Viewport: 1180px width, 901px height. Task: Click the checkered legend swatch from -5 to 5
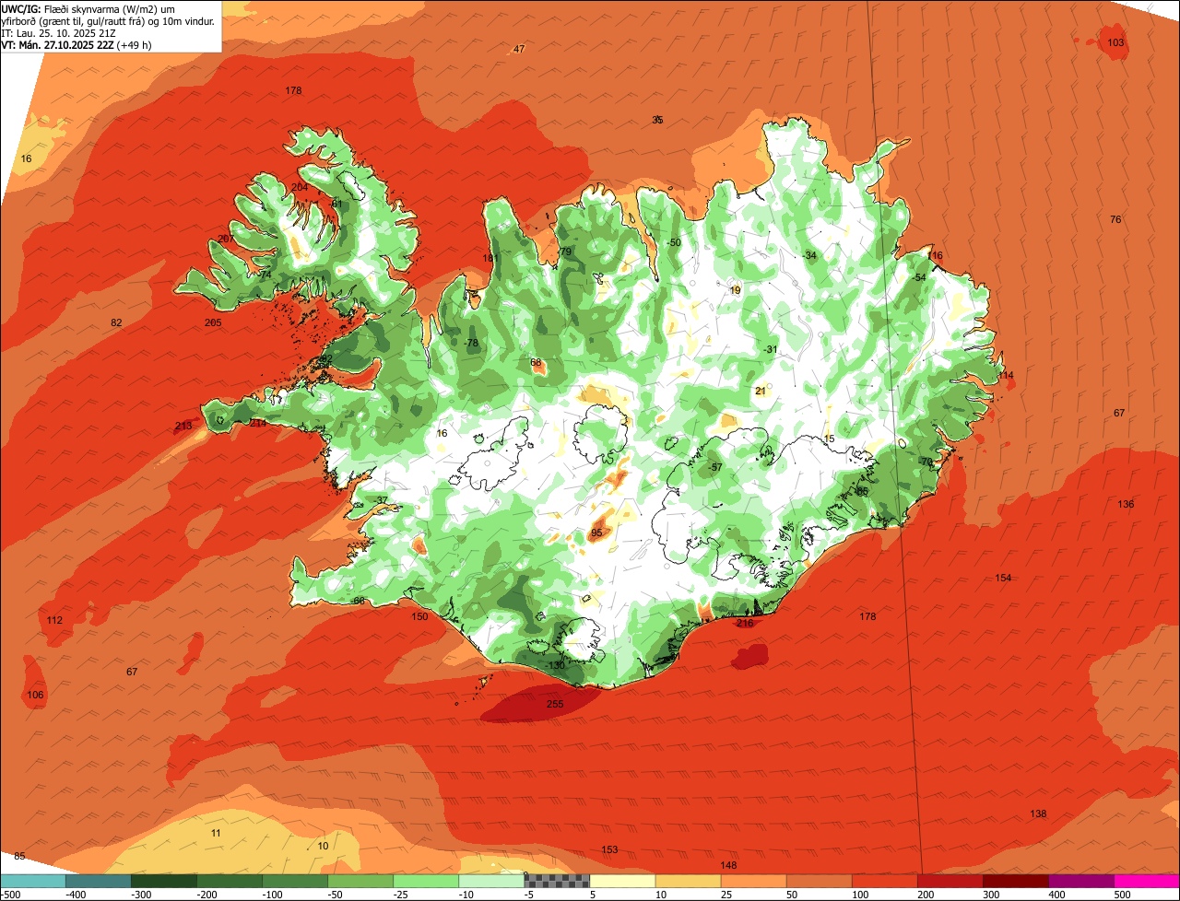(x=557, y=882)
